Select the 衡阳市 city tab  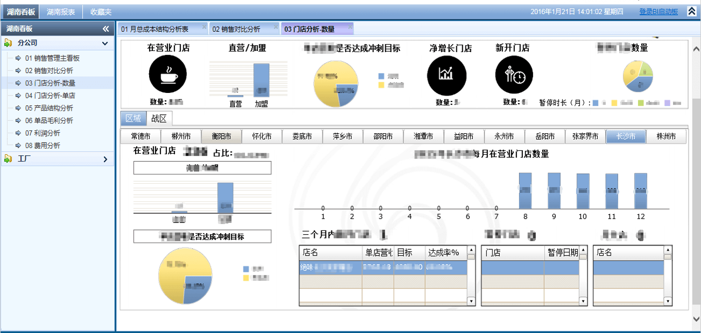[x=221, y=137]
